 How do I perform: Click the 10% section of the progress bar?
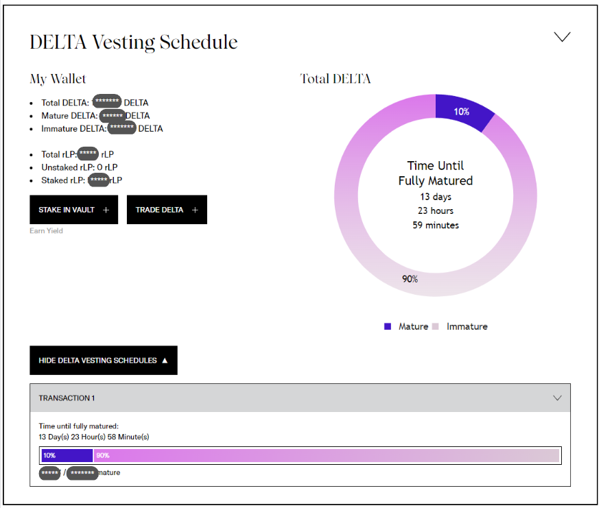point(67,455)
